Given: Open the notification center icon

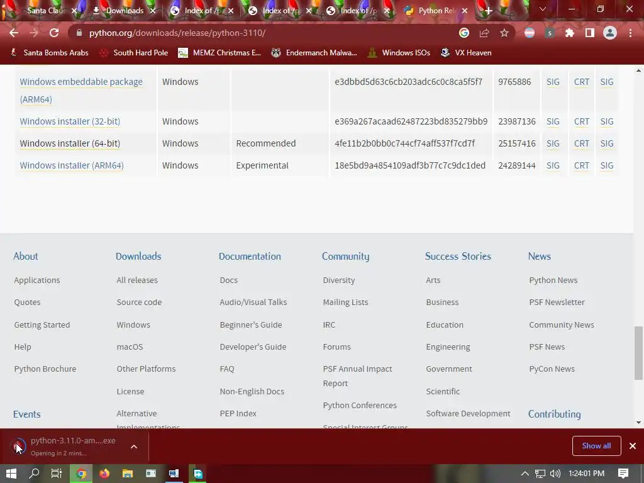Looking at the screenshot, I should tap(623, 474).
